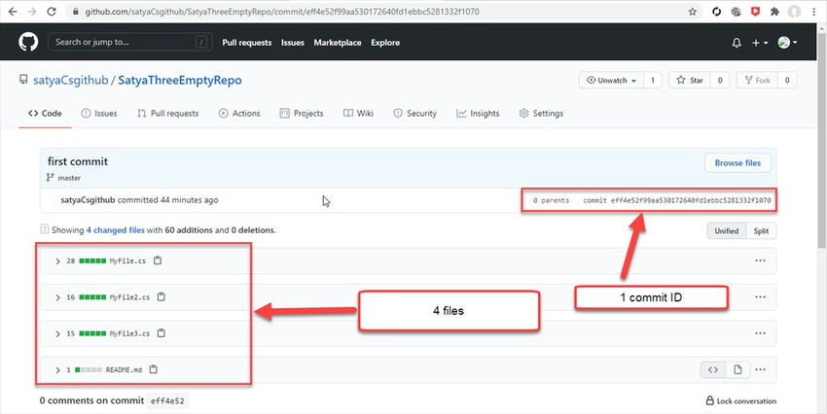Copy the MyFile.cs file path
The width and height of the screenshot is (827, 414).
click(158, 260)
